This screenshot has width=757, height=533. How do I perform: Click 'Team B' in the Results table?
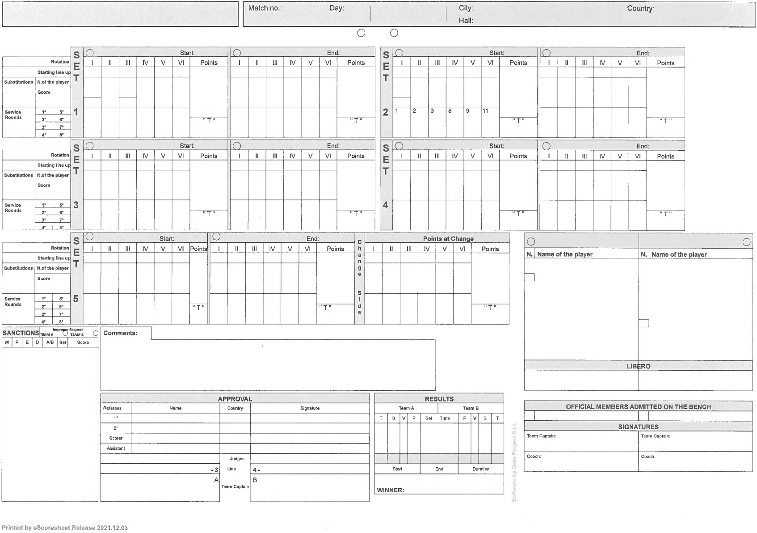[471, 408]
